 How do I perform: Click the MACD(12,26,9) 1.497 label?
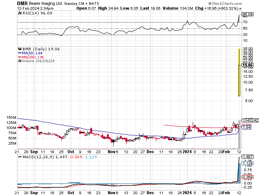45,157
